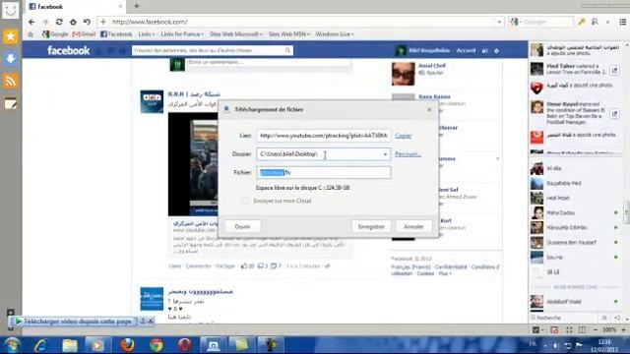Image resolution: width=630 pixels, height=354 pixels.
Task: Open dropdown arrow next to user icon in toolbar
Action: [x=607, y=22]
